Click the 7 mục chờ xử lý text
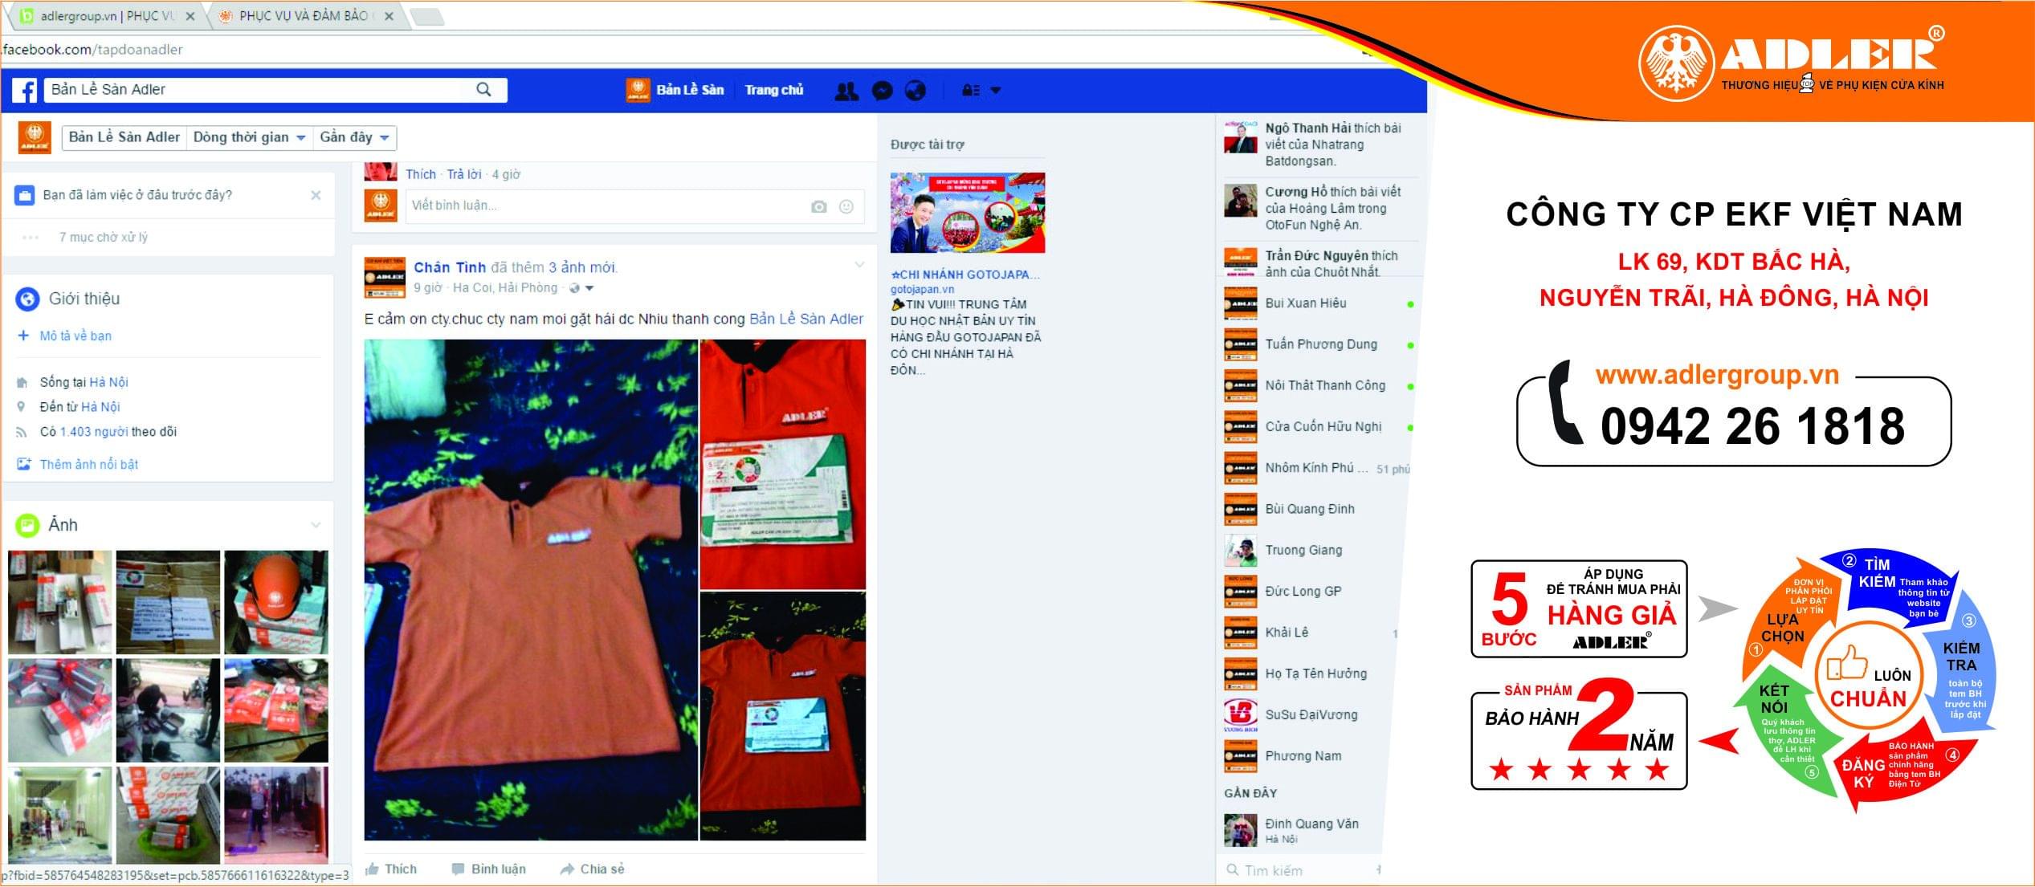This screenshot has height=887, width=2035. 103,238
